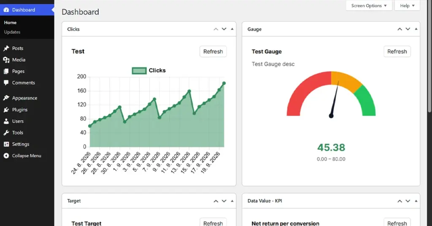
Task: Open the Posts menu
Action: pyautogui.click(x=27, y=48)
